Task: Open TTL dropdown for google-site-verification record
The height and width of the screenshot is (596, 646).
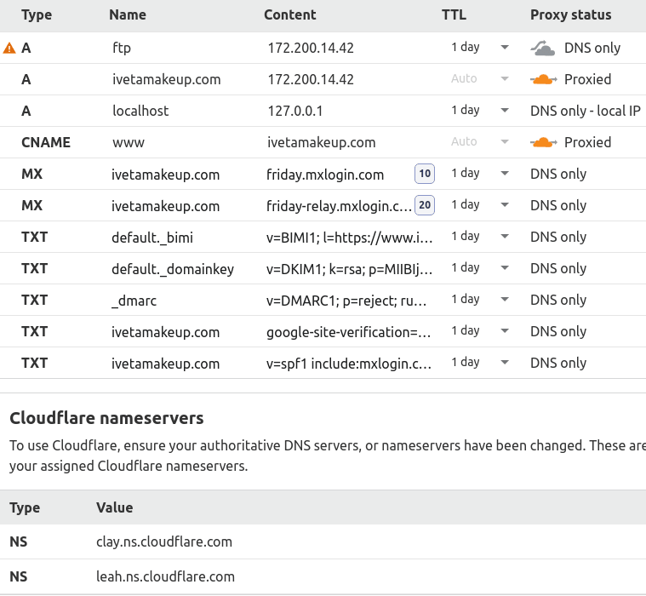Action: 504,331
